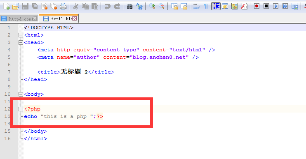Toggle the indent guide button

(216, 7)
